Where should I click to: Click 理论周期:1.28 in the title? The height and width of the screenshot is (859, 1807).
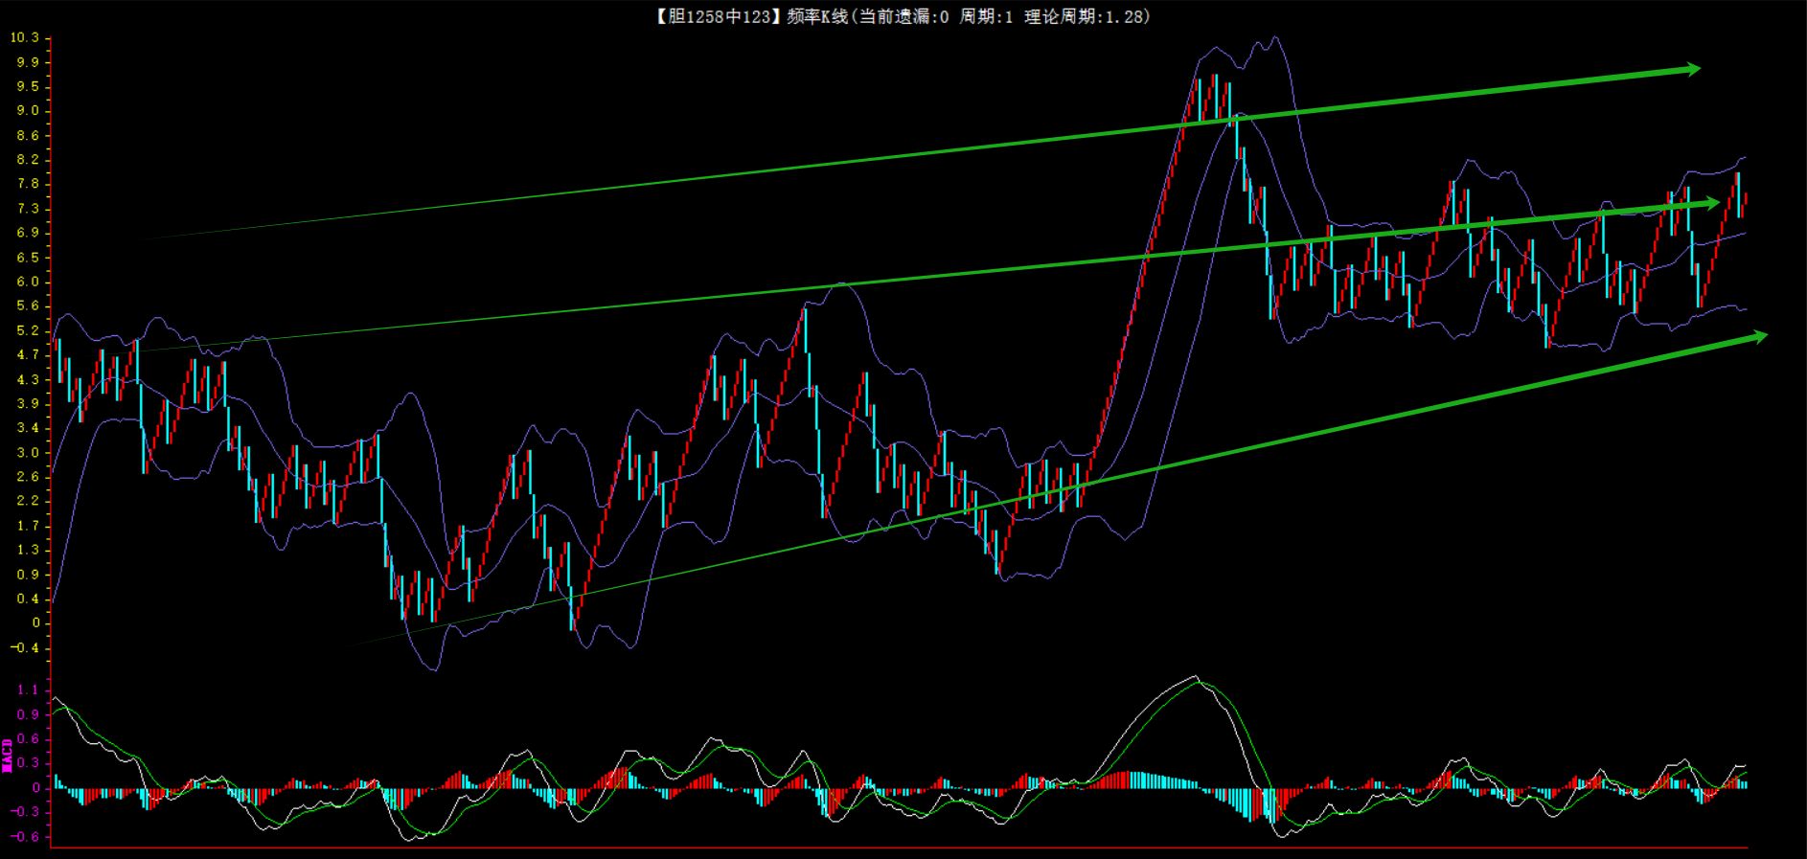(1085, 16)
